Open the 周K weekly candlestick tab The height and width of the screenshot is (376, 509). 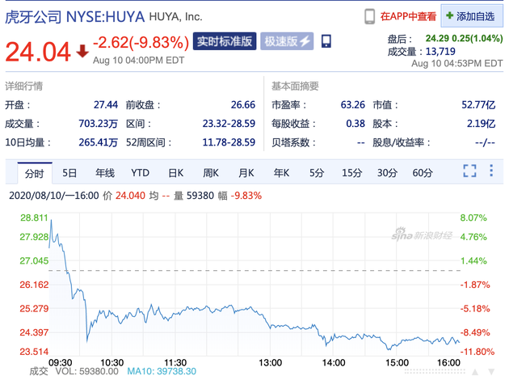[211, 173]
